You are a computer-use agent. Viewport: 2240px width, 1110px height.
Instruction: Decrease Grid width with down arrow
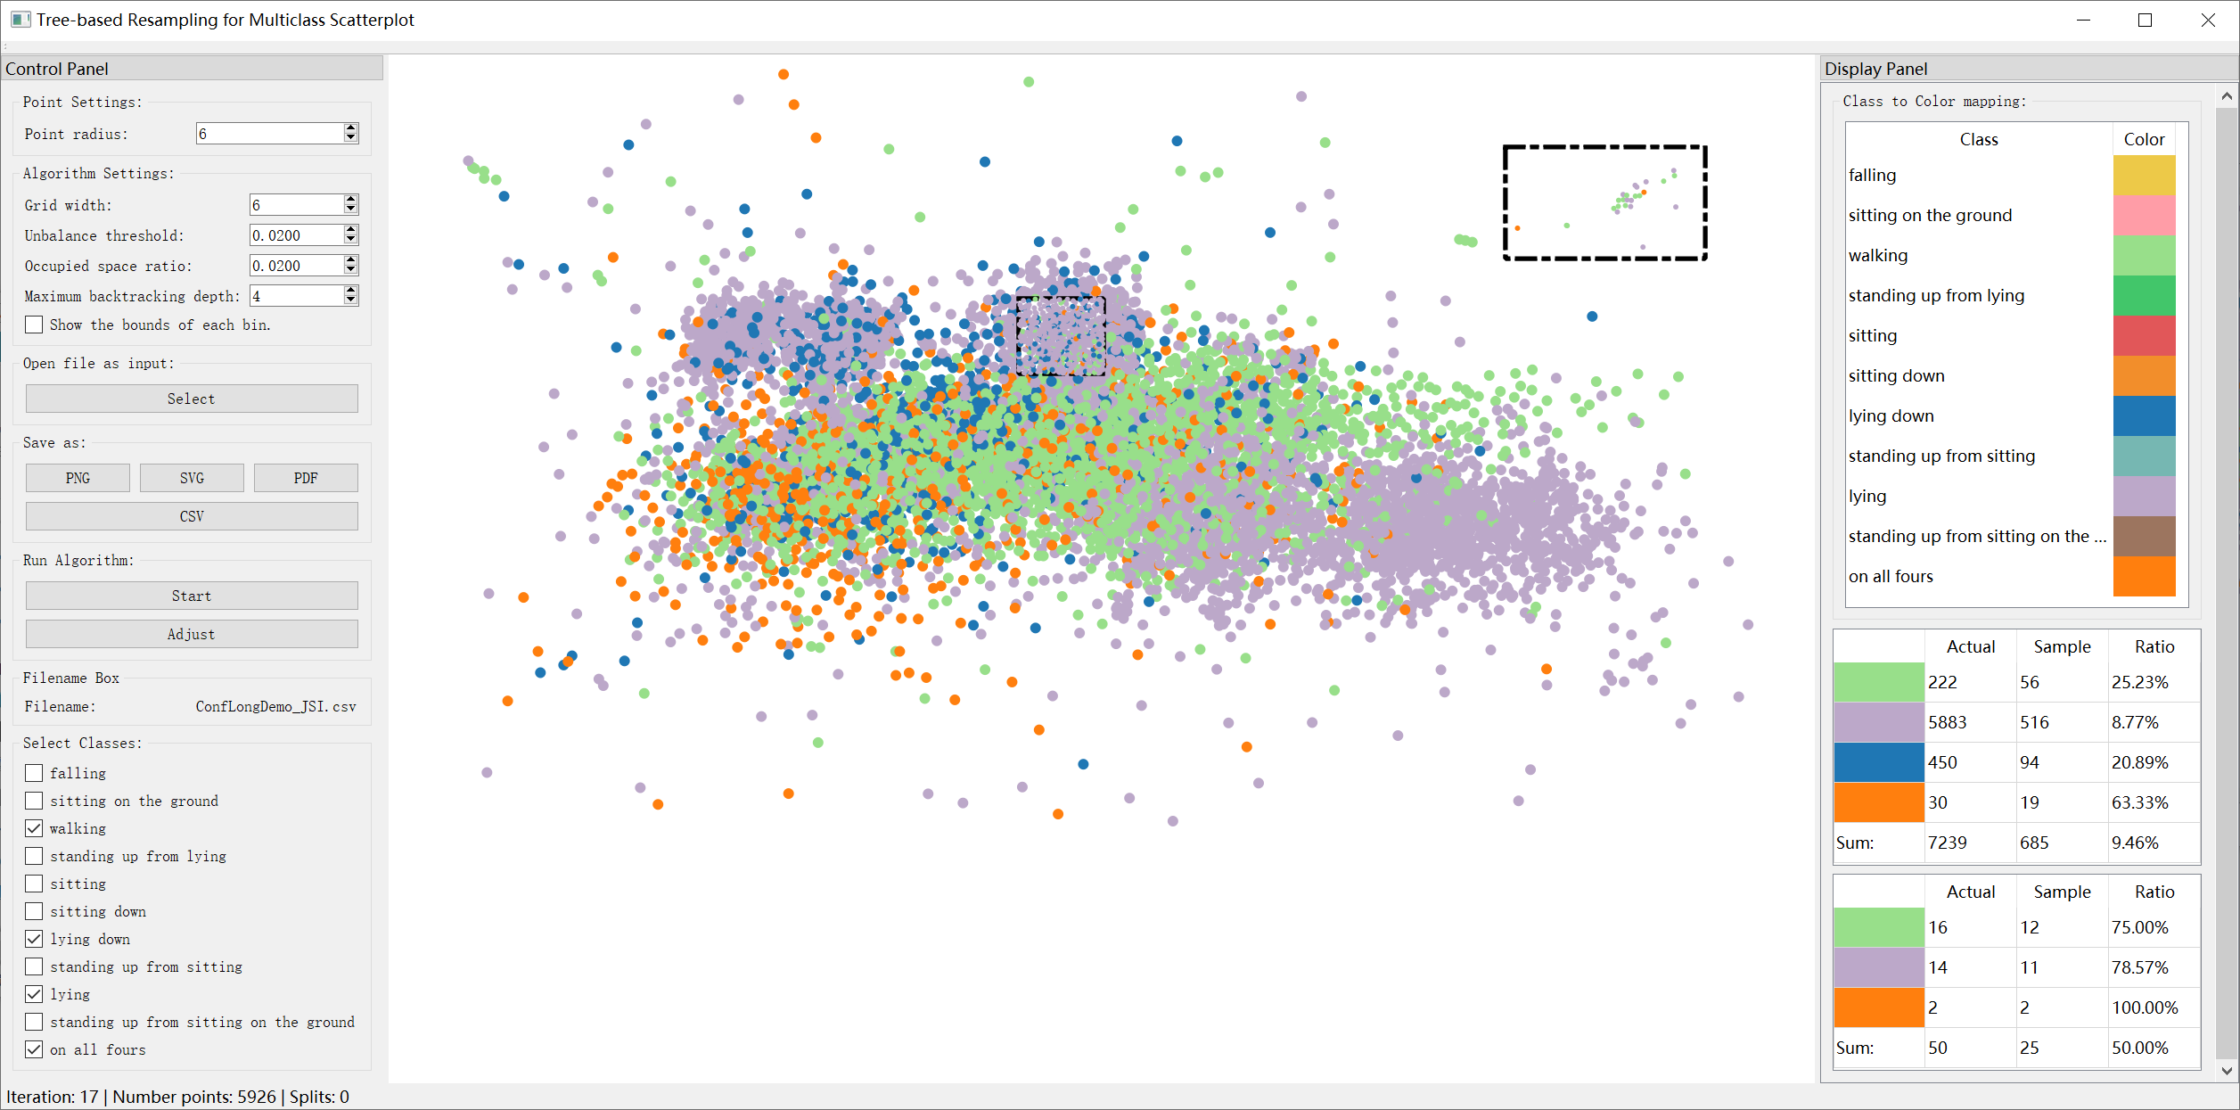(x=351, y=210)
